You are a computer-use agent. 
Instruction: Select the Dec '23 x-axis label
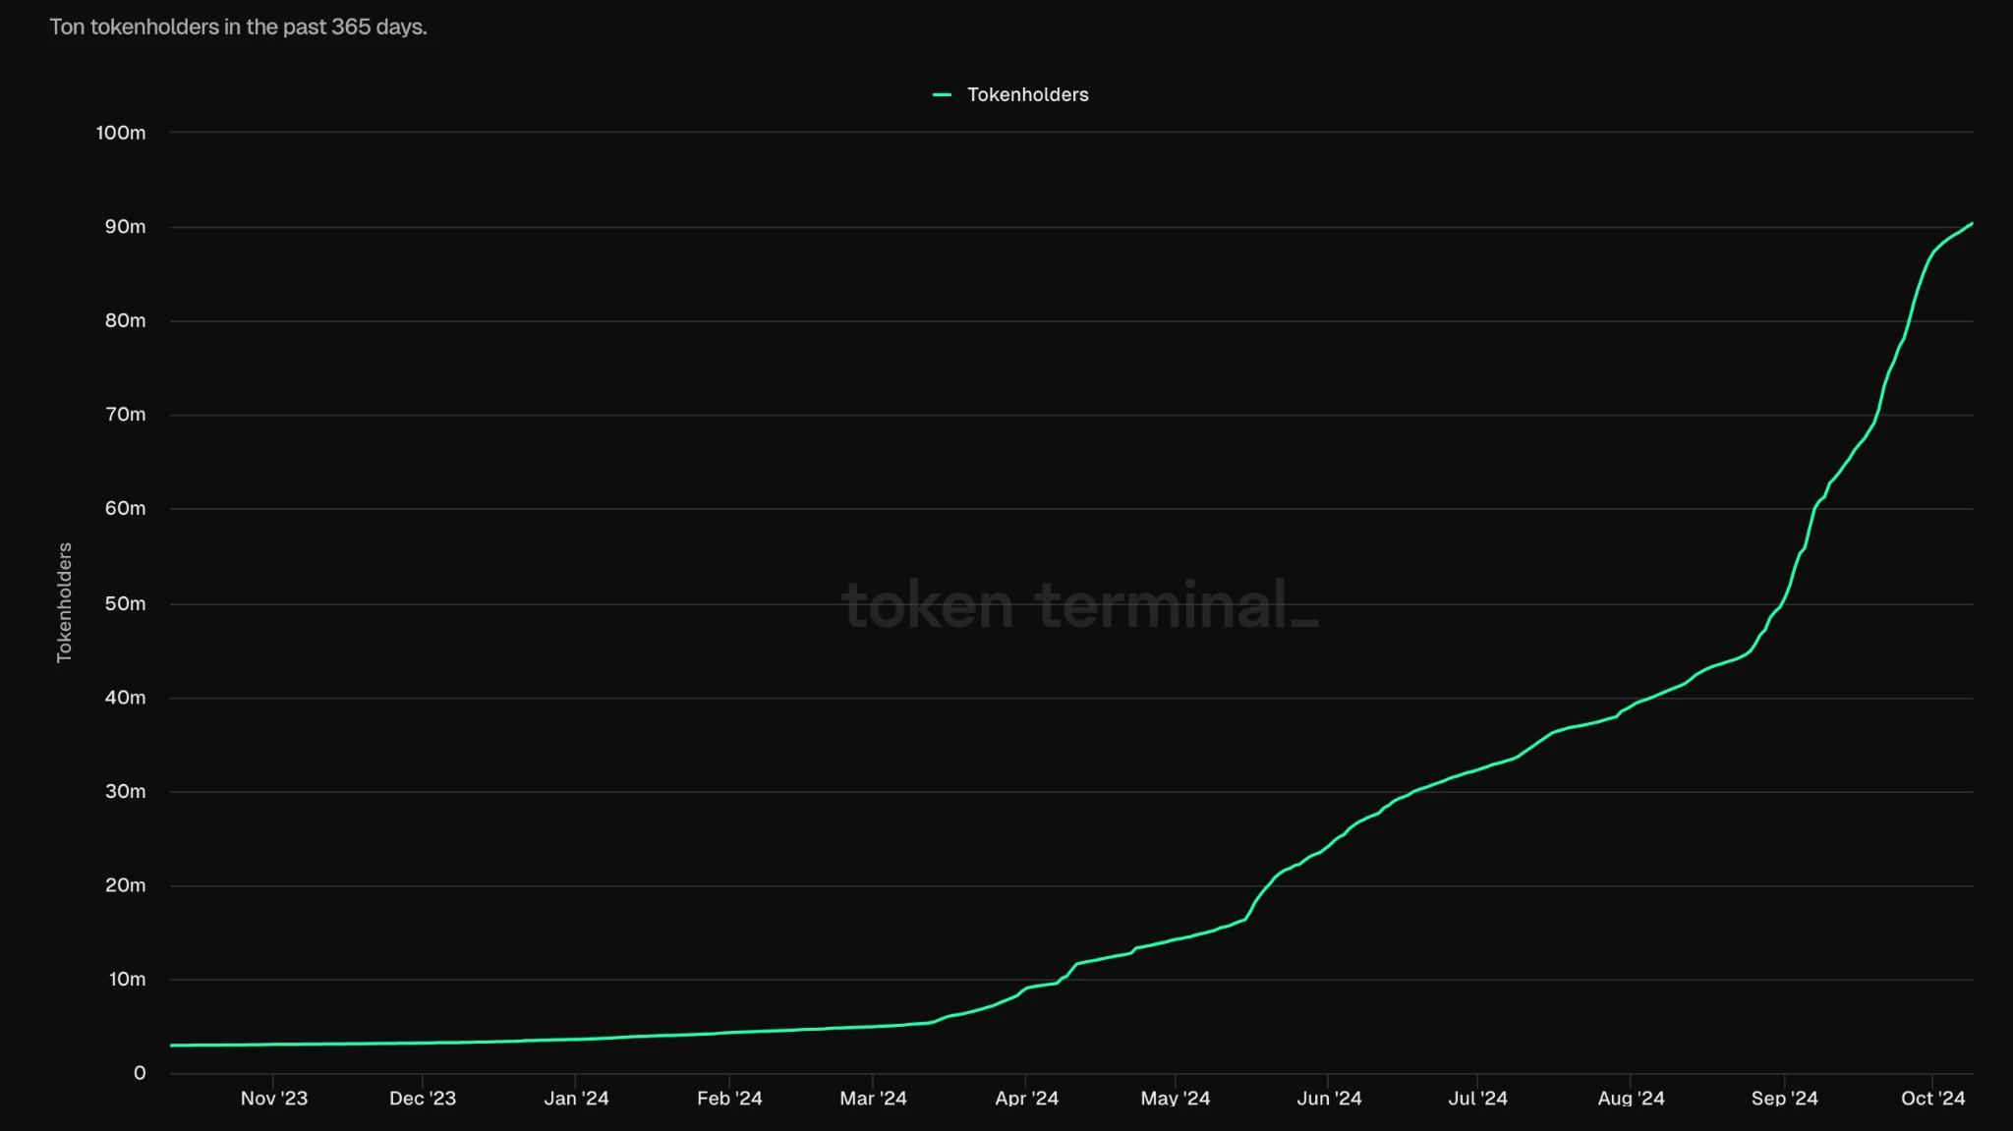423,1099
